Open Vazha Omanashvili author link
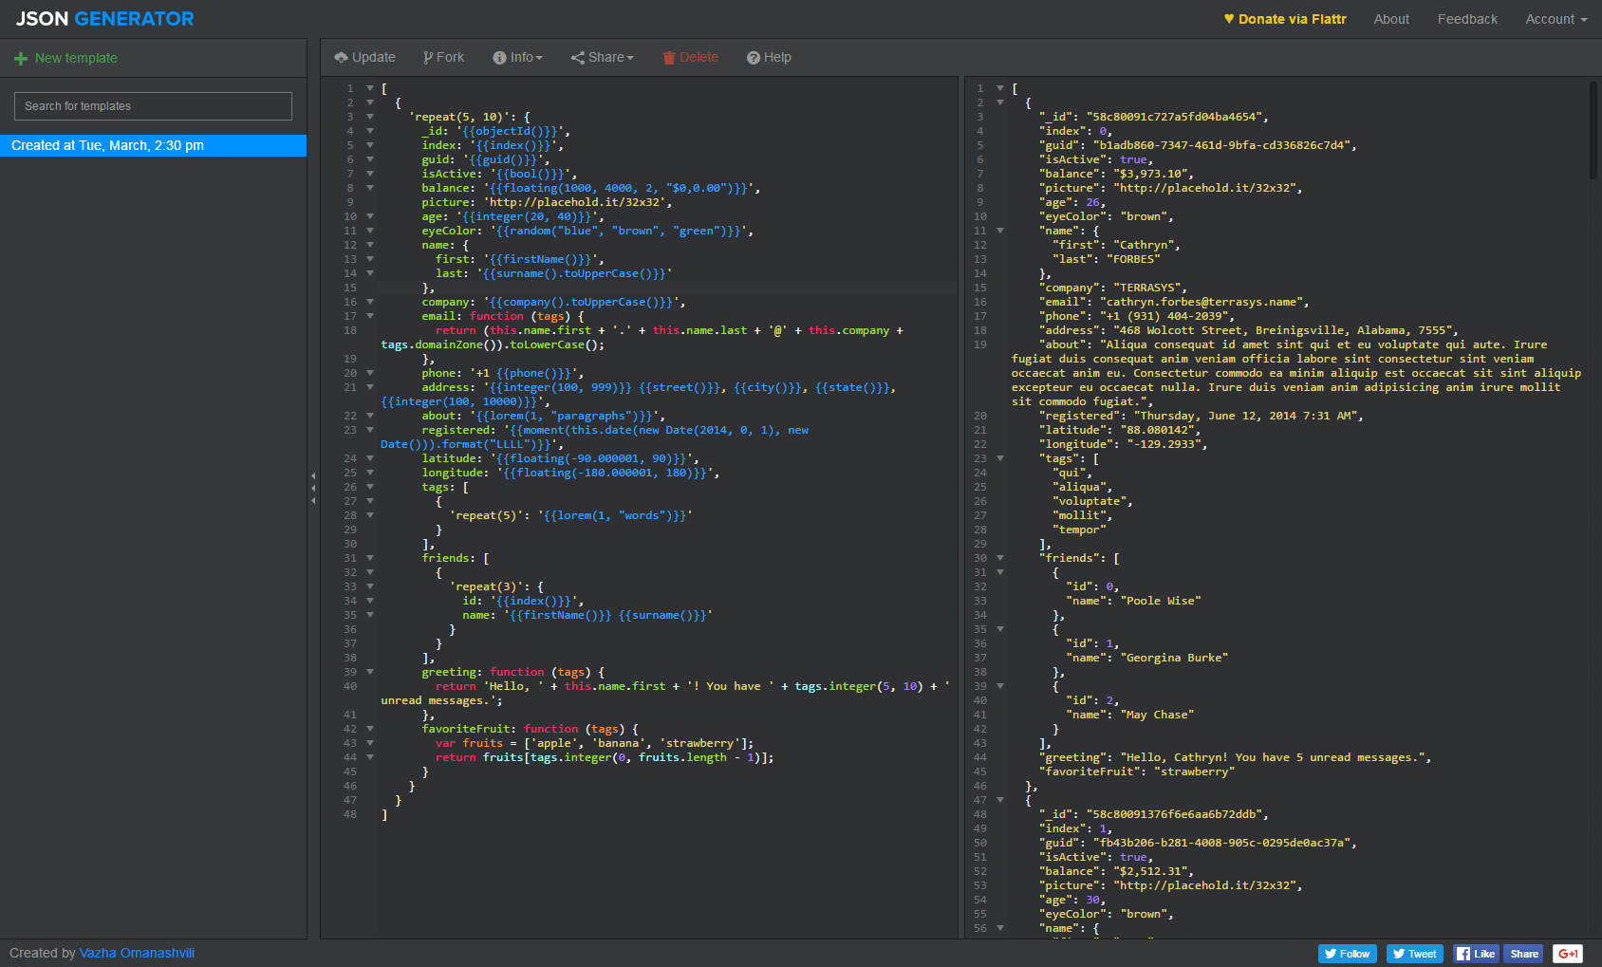This screenshot has height=967, width=1602. point(137,953)
